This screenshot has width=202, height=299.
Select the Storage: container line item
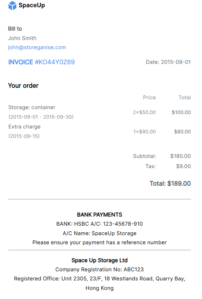click(x=32, y=107)
